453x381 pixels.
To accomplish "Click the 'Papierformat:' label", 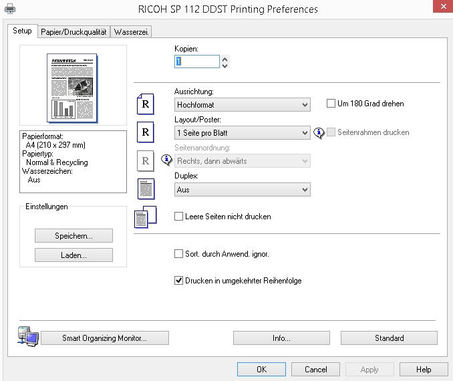I will click(x=43, y=136).
